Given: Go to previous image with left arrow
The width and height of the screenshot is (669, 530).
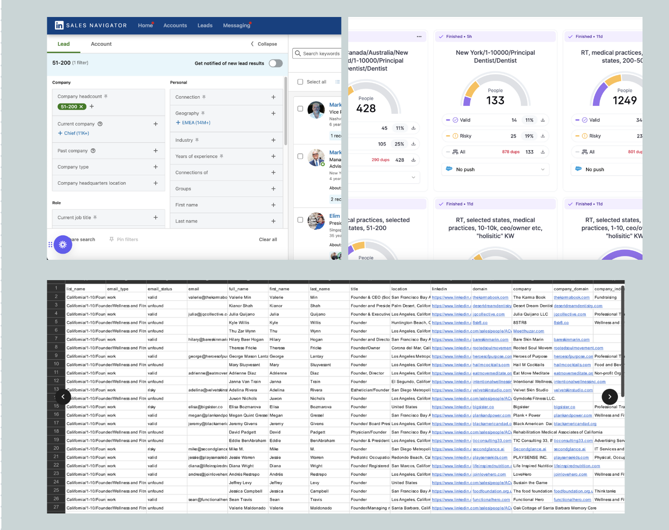Looking at the screenshot, I should pyautogui.click(x=63, y=397).
